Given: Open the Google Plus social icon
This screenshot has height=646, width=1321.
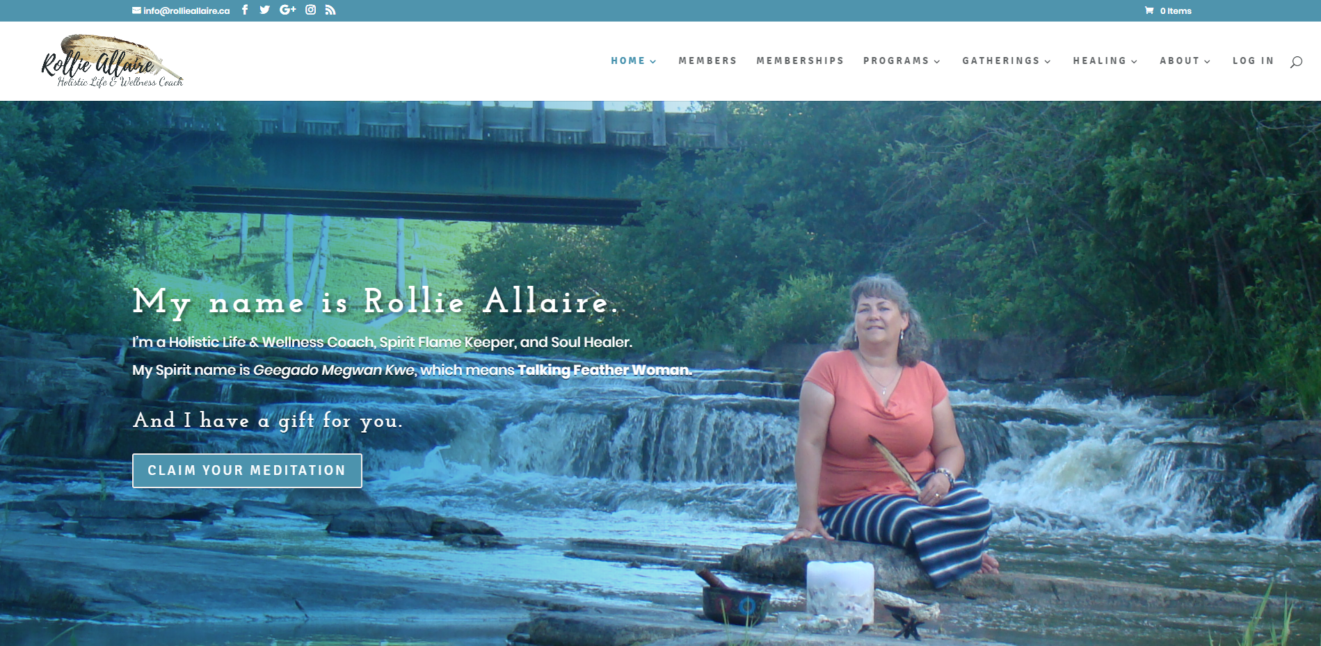Looking at the screenshot, I should (x=288, y=10).
